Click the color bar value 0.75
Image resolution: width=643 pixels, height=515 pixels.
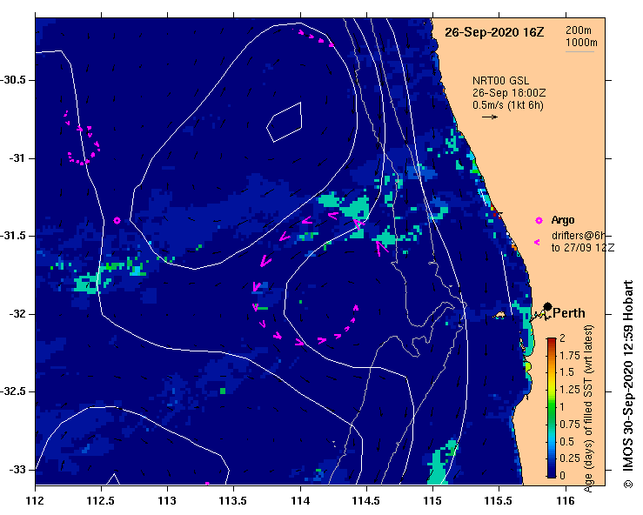pos(570,424)
